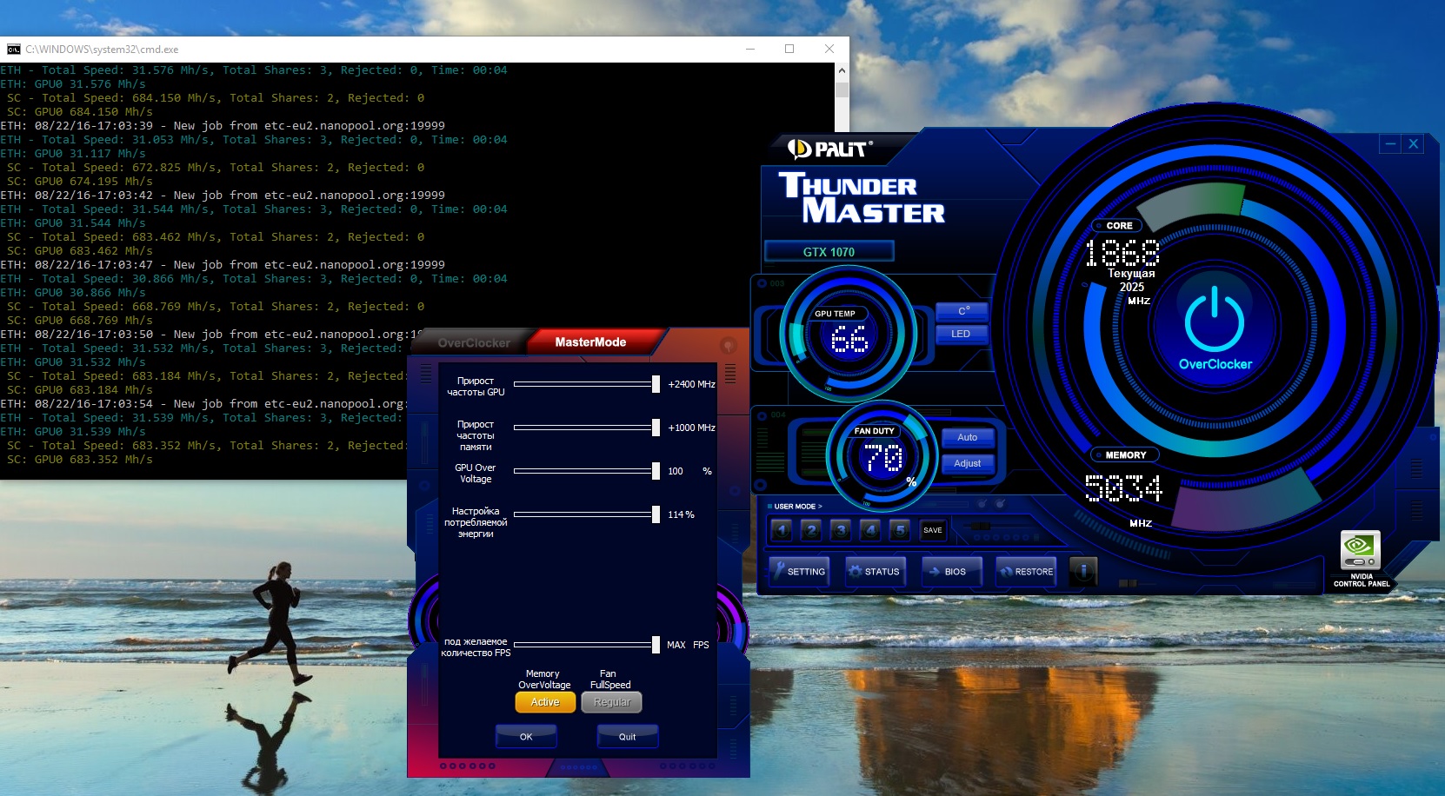1445x796 pixels.
Task: Switch to the OverClocker tab
Action: click(474, 343)
